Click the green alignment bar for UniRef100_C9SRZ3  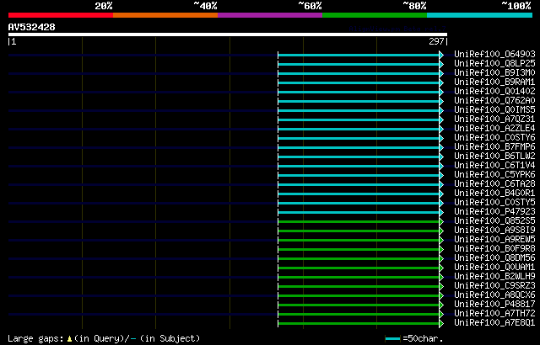pyautogui.click(x=359, y=287)
